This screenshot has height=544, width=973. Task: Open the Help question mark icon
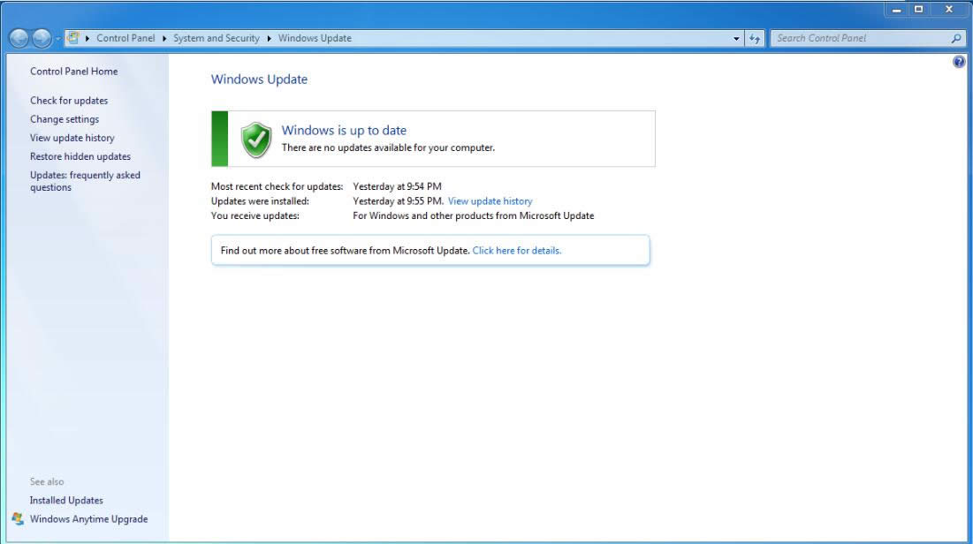958,61
